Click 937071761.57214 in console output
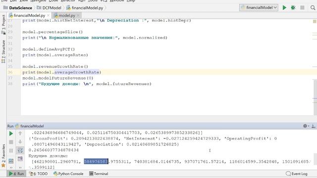The width and height of the screenshot is (317, 178). 205,162
